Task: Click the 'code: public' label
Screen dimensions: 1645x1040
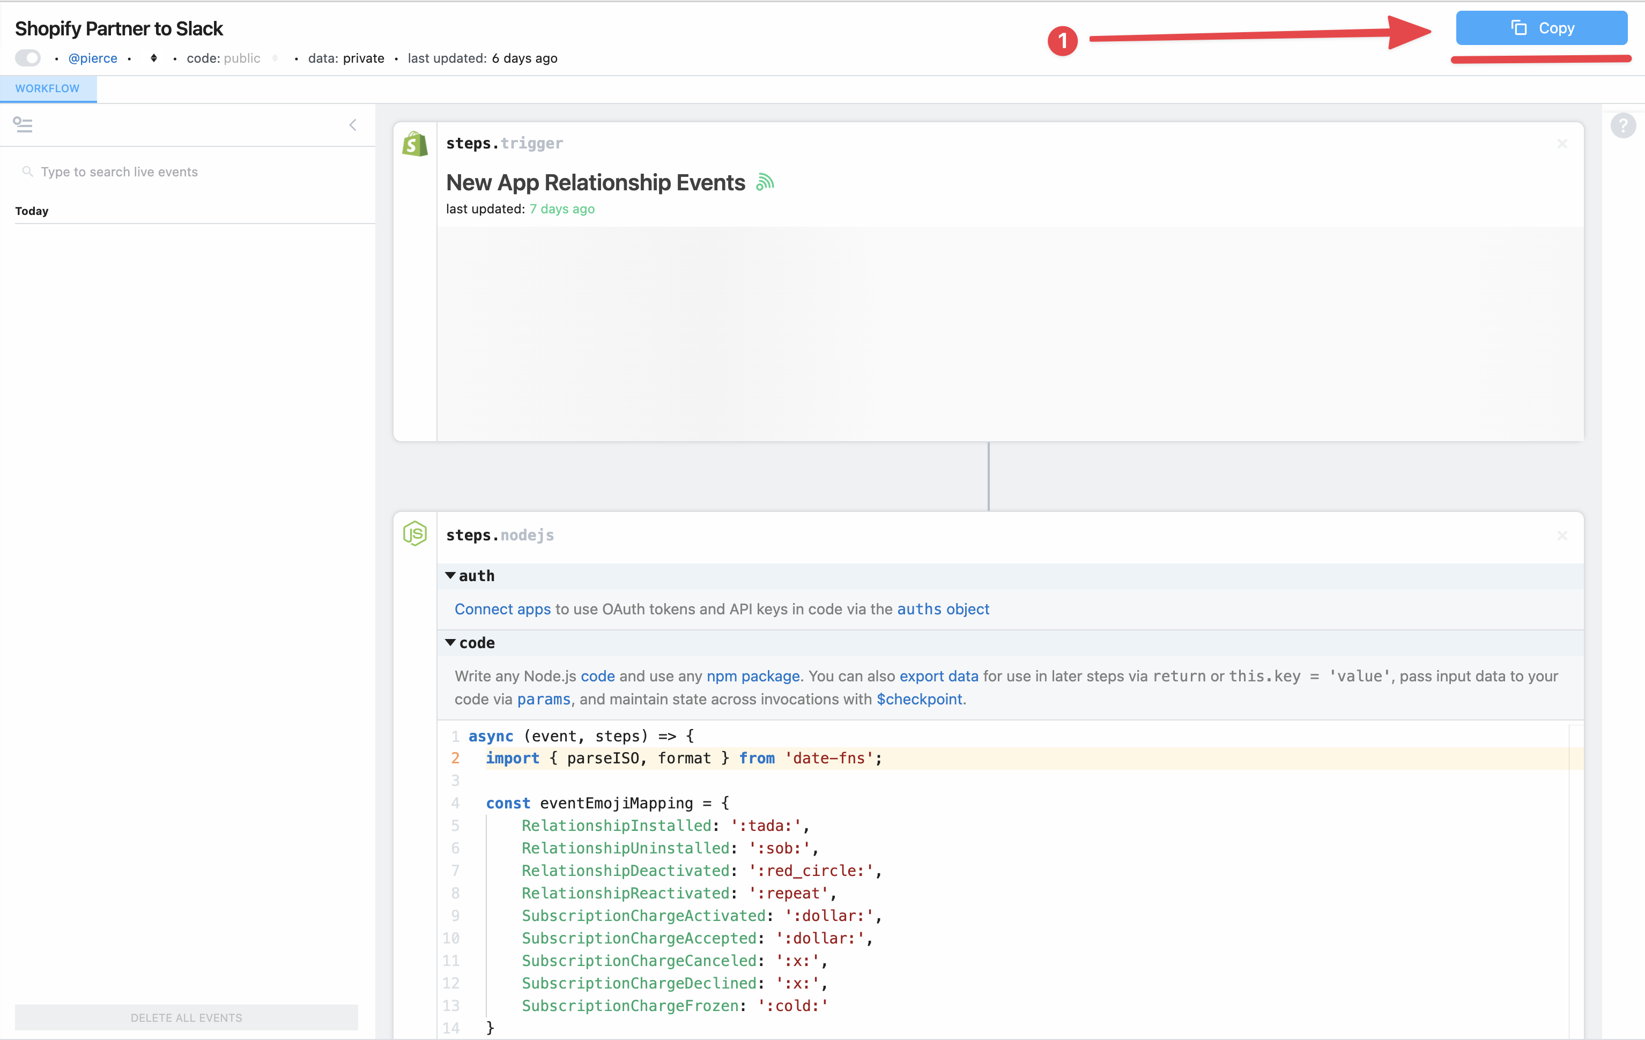Action: pos(224,58)
